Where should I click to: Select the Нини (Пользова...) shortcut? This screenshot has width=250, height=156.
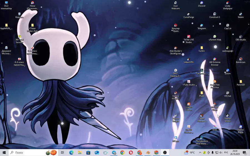pos(32,5)
